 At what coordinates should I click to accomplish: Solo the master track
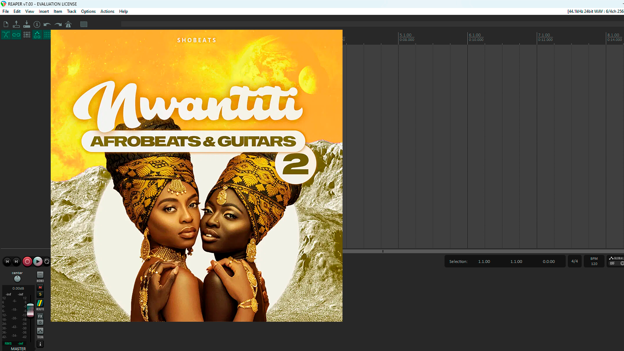[x=40, y=294]
